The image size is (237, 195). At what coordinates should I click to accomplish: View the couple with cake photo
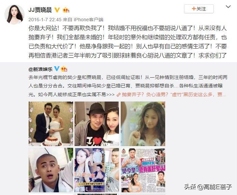tap(51, 124)
